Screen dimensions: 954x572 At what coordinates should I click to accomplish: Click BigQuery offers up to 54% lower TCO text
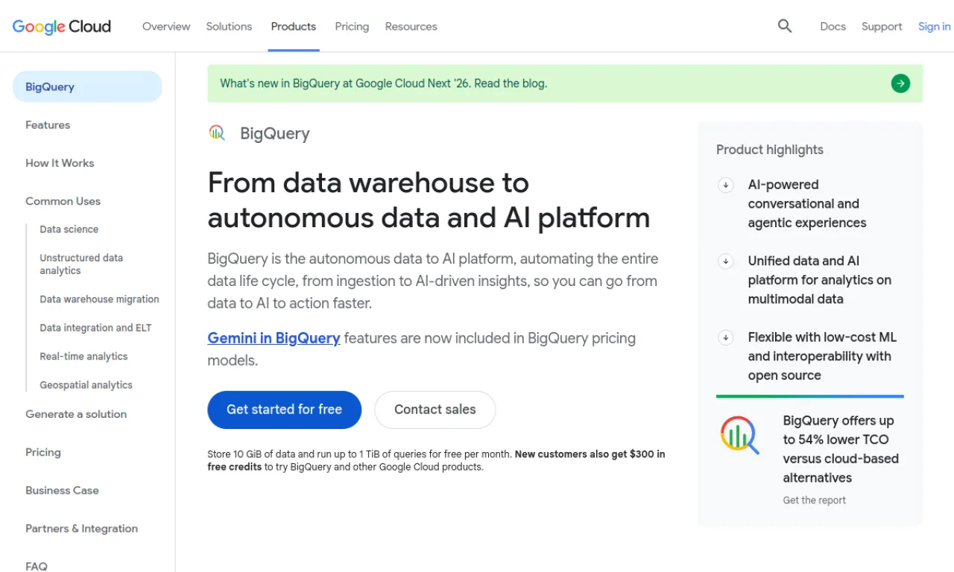(x=841, y=449)
